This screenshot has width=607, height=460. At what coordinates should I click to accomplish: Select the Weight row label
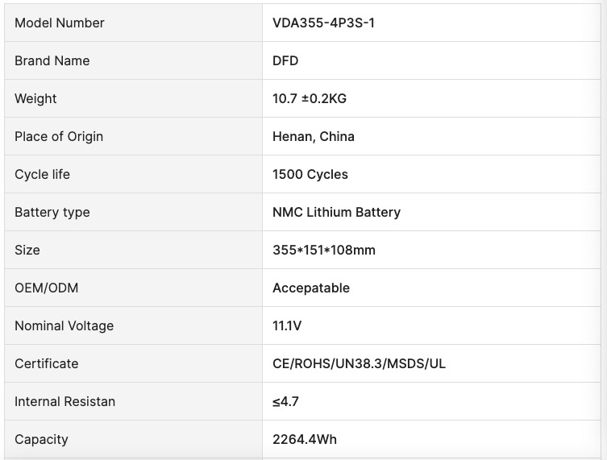(35, 98)
